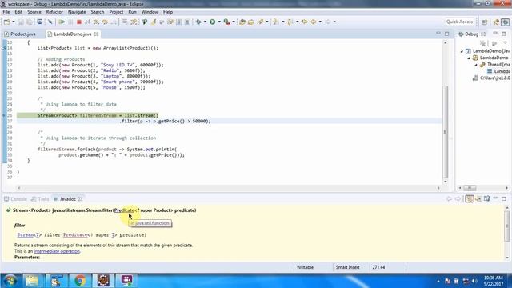Click the Javadoc Open Attached Javadoc icon
The image size is (512, 288).
tap(487, 199)
